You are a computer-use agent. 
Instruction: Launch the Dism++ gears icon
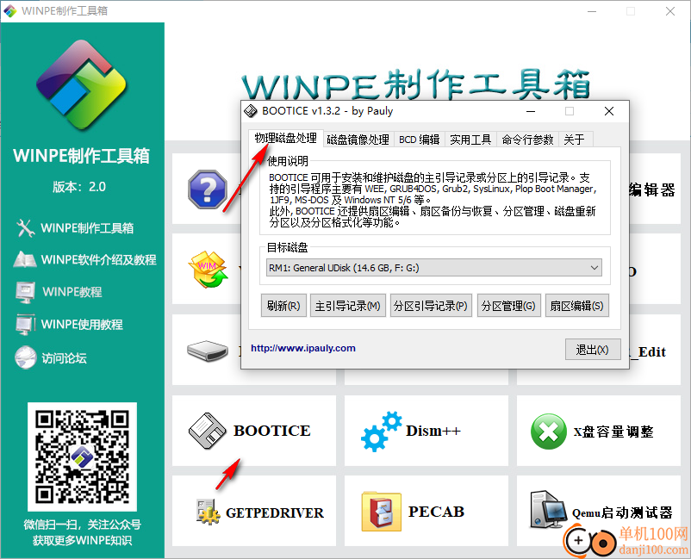[381, 432]
